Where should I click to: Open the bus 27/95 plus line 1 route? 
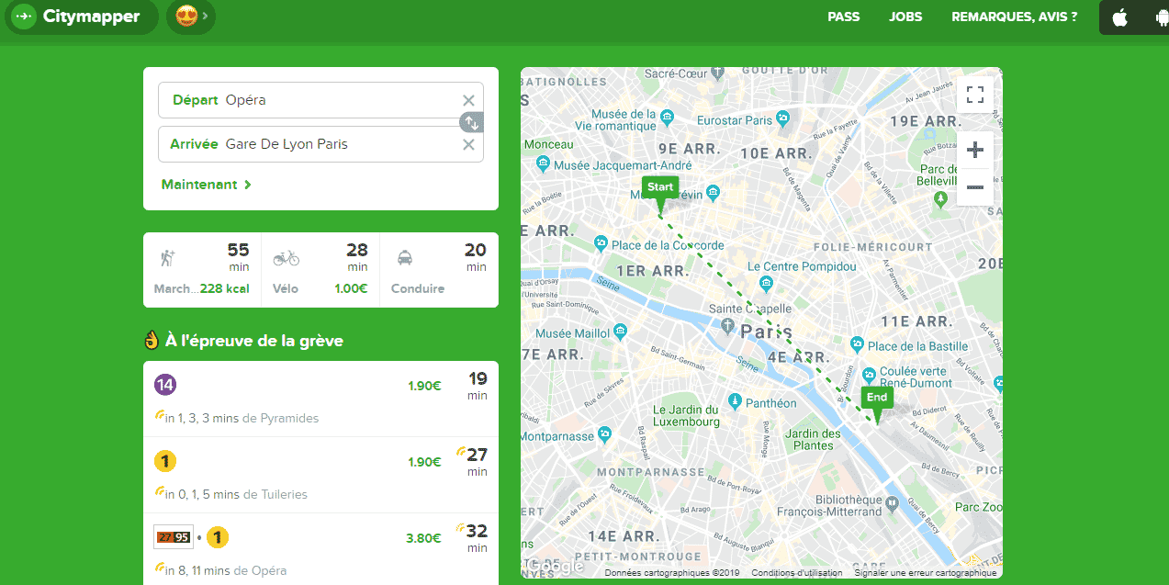(320, 549)
